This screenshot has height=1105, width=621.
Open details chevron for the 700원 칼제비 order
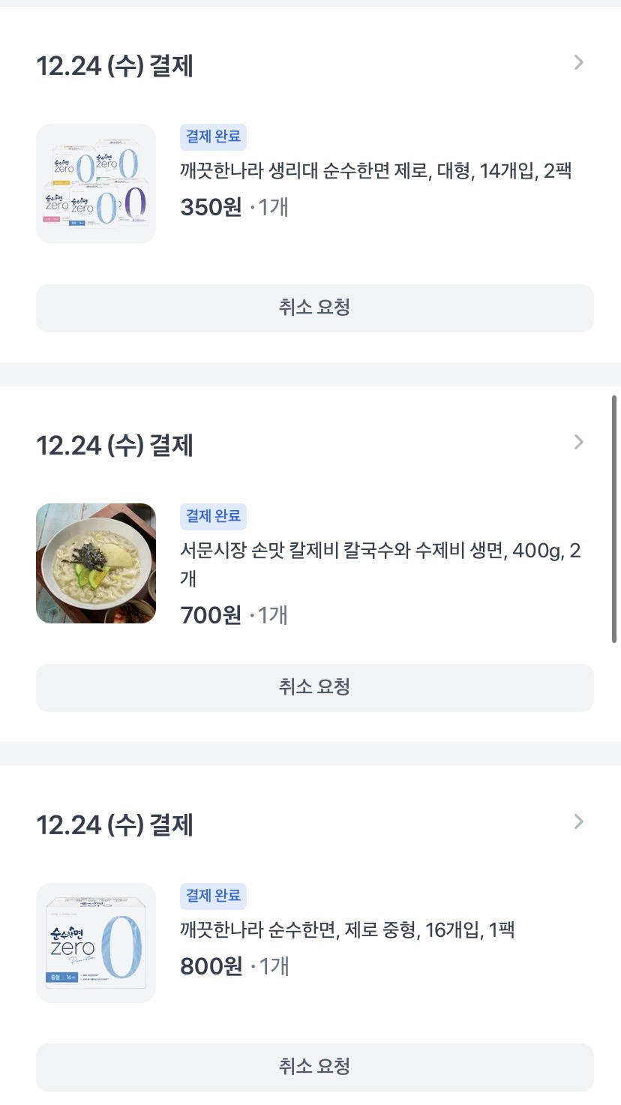pos(578,443)
